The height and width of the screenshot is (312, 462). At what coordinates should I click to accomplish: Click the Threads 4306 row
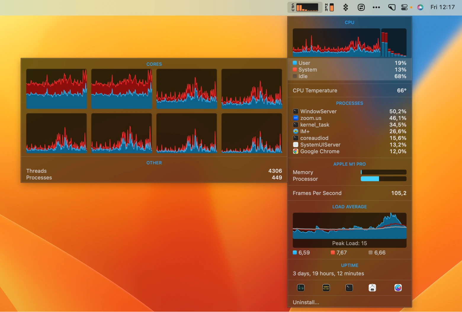(x=154, y=171)
